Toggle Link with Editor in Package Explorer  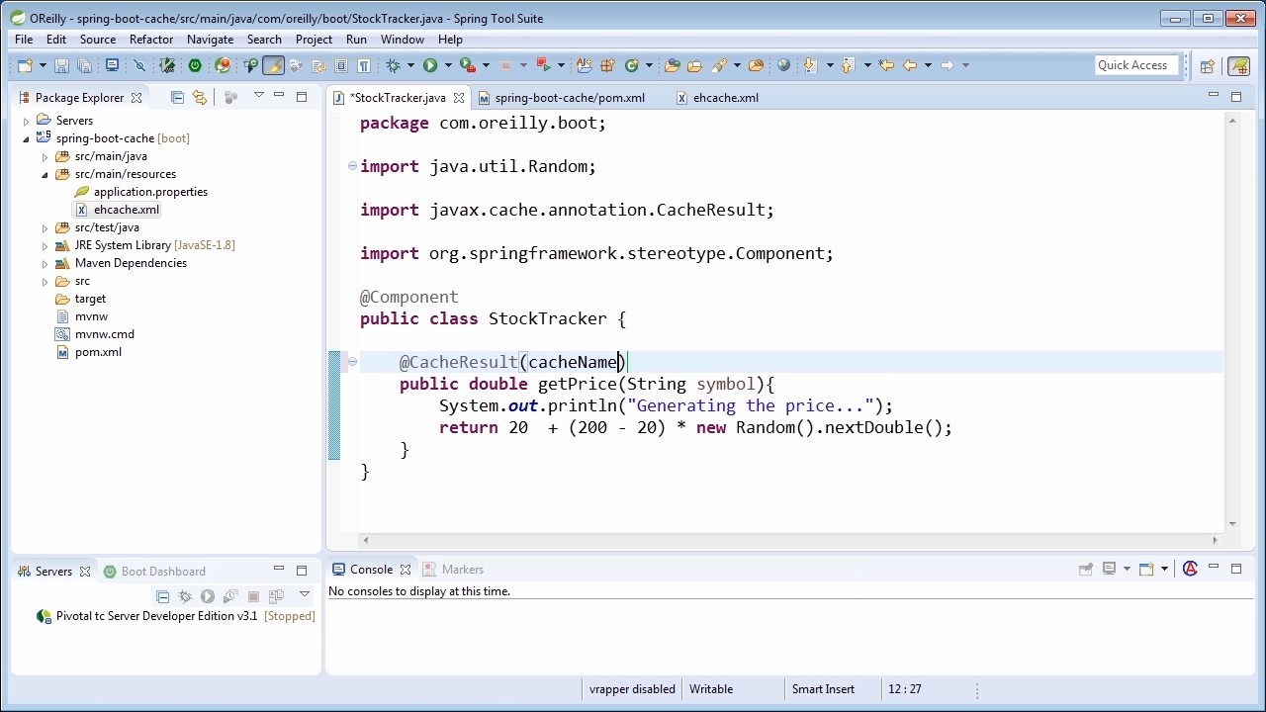(x=200, y=97)
